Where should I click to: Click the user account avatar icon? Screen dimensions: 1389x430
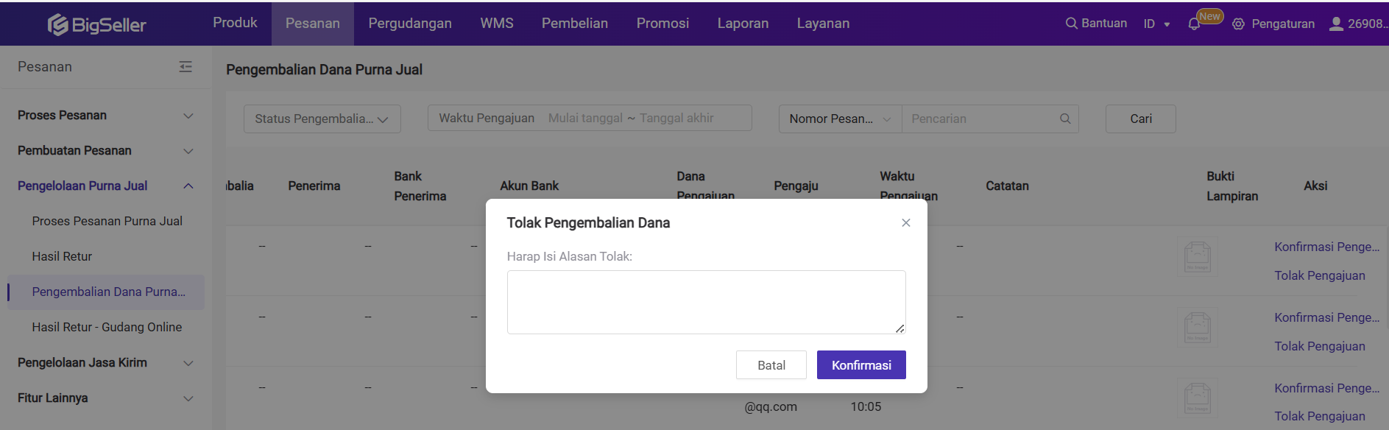pyautogui.click(x=1336, y=24)
